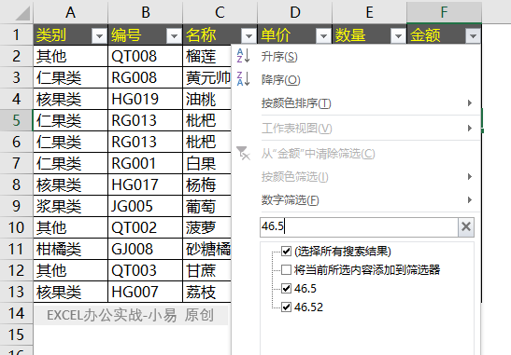Viewport: 511px width, 355px height.
Task: Click cell 杨梅 in column C
Action: [207, 185]
